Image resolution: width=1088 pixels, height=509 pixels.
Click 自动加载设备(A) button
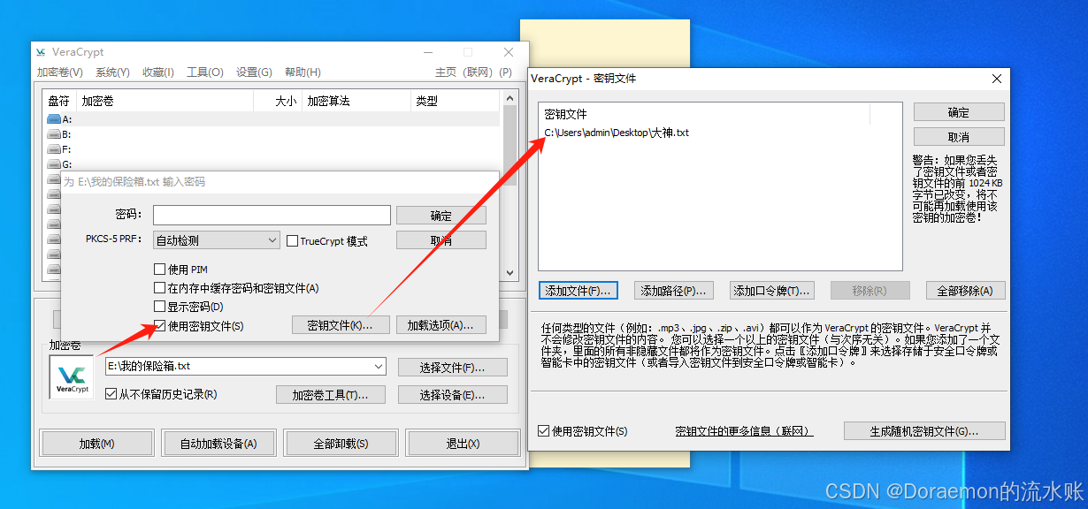tap(218, 444)
